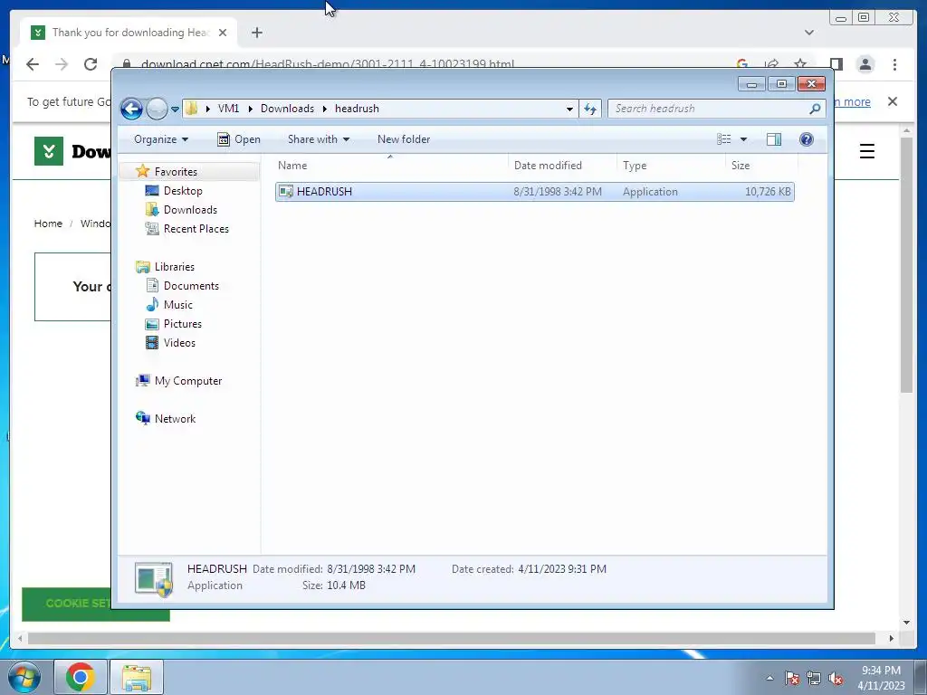Click VM1 in the address breadcrumb
The height and width of the screenshot is (695, 927).
(228, 109)
